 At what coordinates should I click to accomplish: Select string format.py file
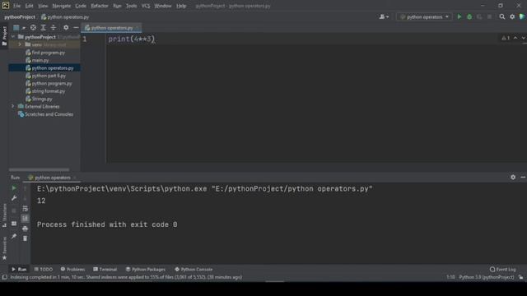pos(45,91)
